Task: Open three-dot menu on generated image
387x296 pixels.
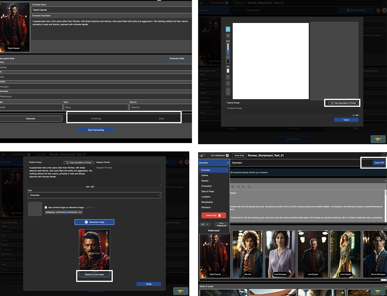Action: pos(107,233)
